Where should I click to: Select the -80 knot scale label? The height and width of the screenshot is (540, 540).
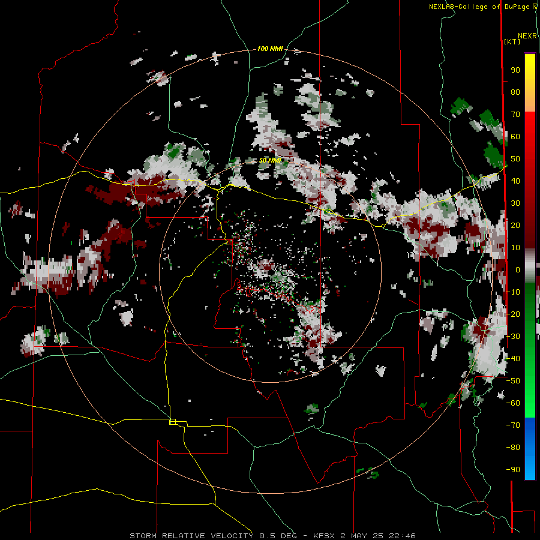[513, 448]
